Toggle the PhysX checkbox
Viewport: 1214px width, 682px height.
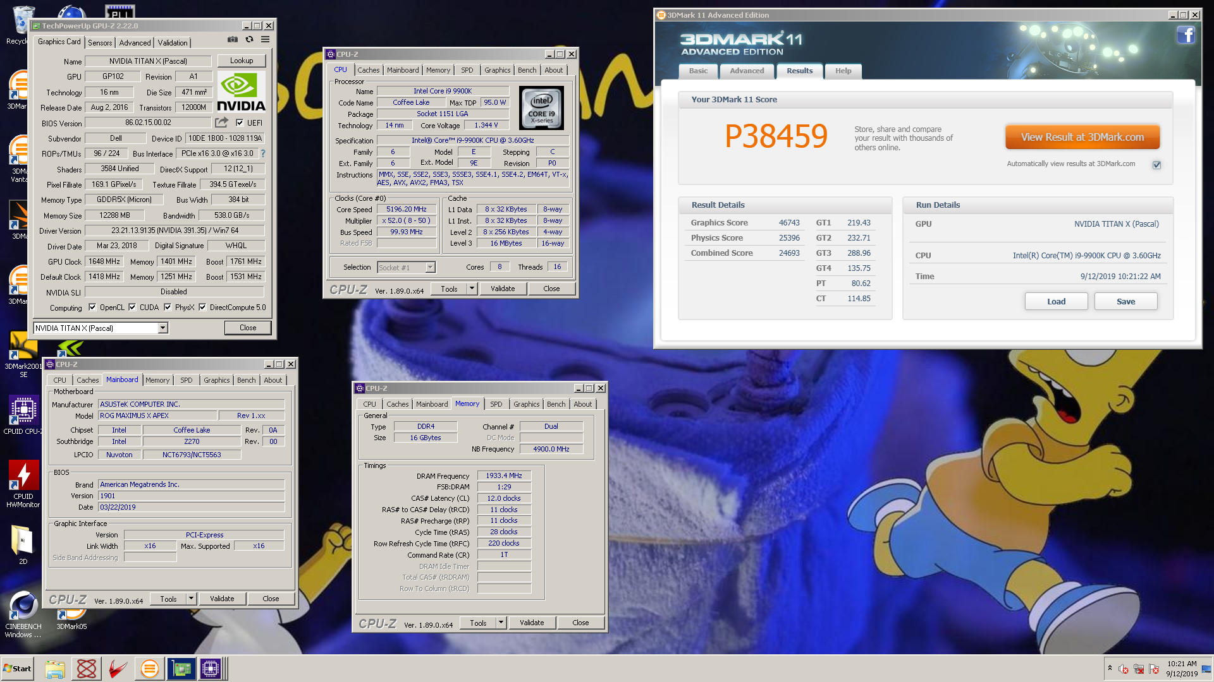168,308
